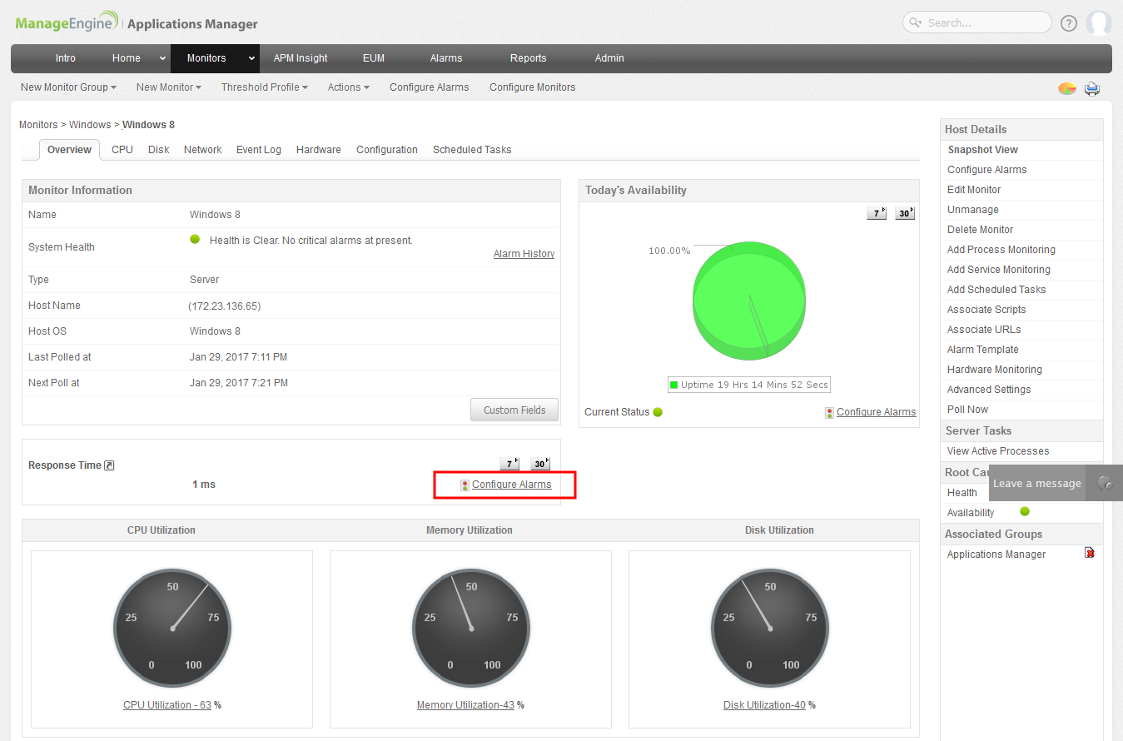Focus the Search input field

click(976, 22)
